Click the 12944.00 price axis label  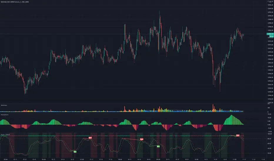tap(270, 99)
